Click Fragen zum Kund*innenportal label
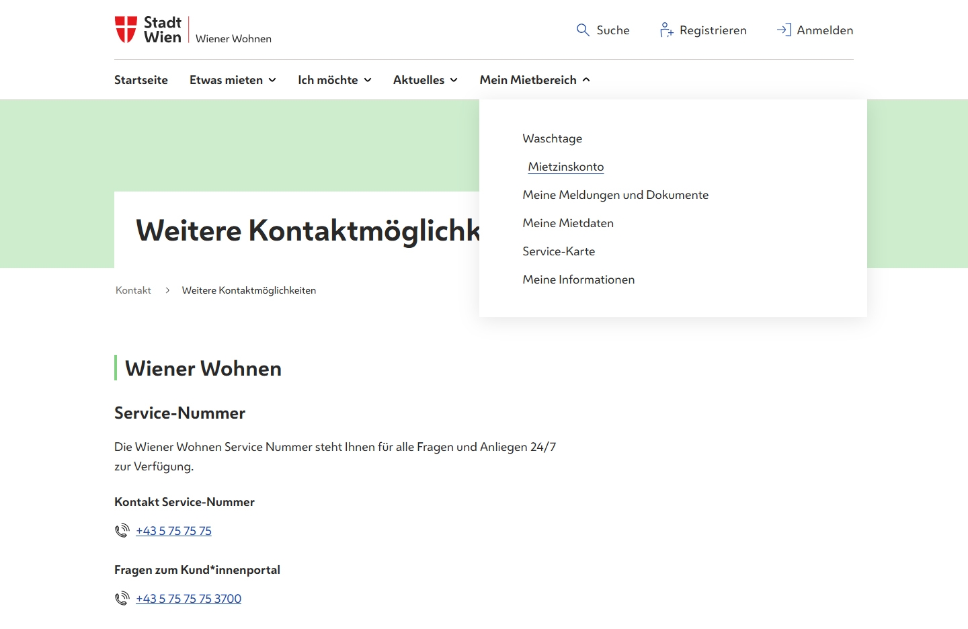 click(197, 570)
